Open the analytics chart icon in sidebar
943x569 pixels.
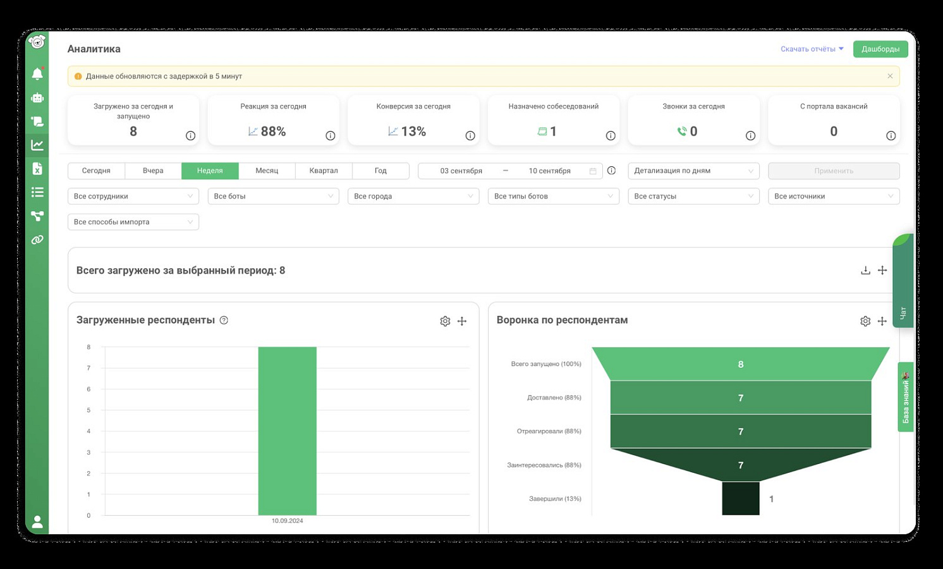(37, 145)
